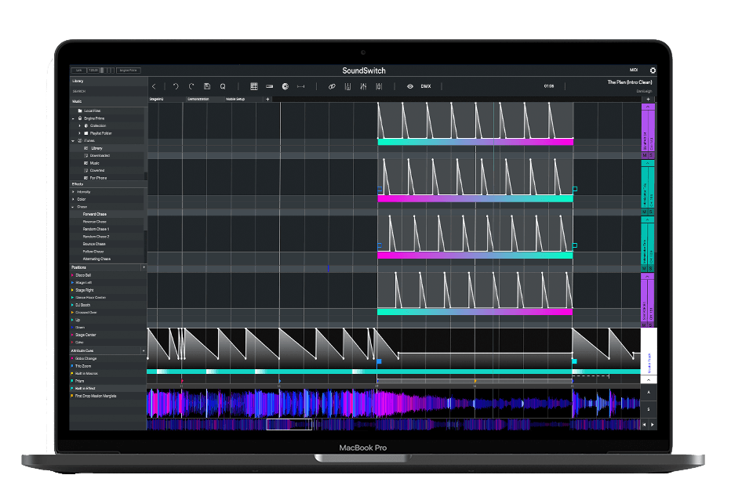Switch to the Demonstration tab
Viewport: 731px width, 504px height.
tap(198, 99)
